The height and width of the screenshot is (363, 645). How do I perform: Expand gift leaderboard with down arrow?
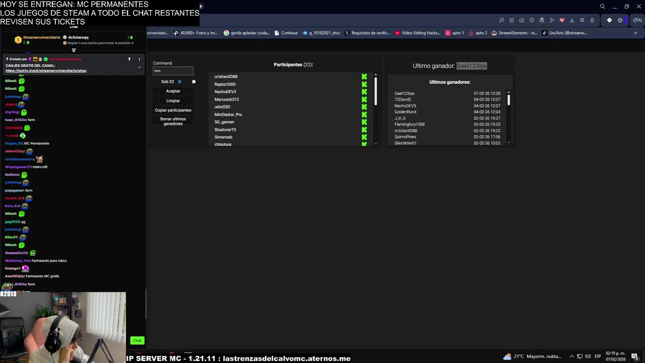tap(74, 50)
